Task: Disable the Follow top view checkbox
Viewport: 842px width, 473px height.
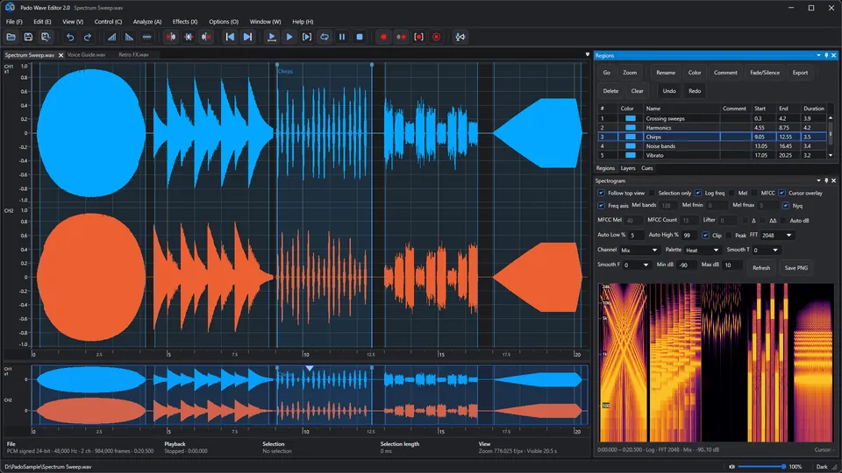Action: point(601,193)
